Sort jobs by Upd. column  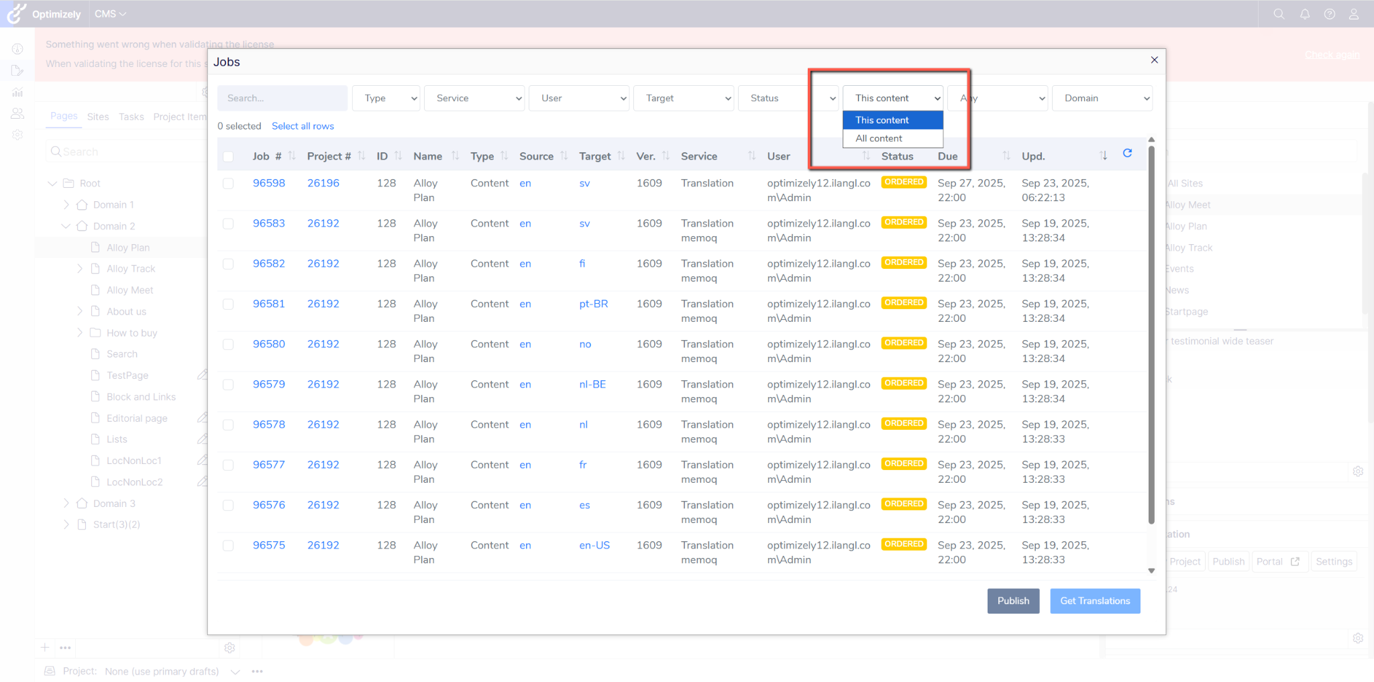(x=1104, y=156)
